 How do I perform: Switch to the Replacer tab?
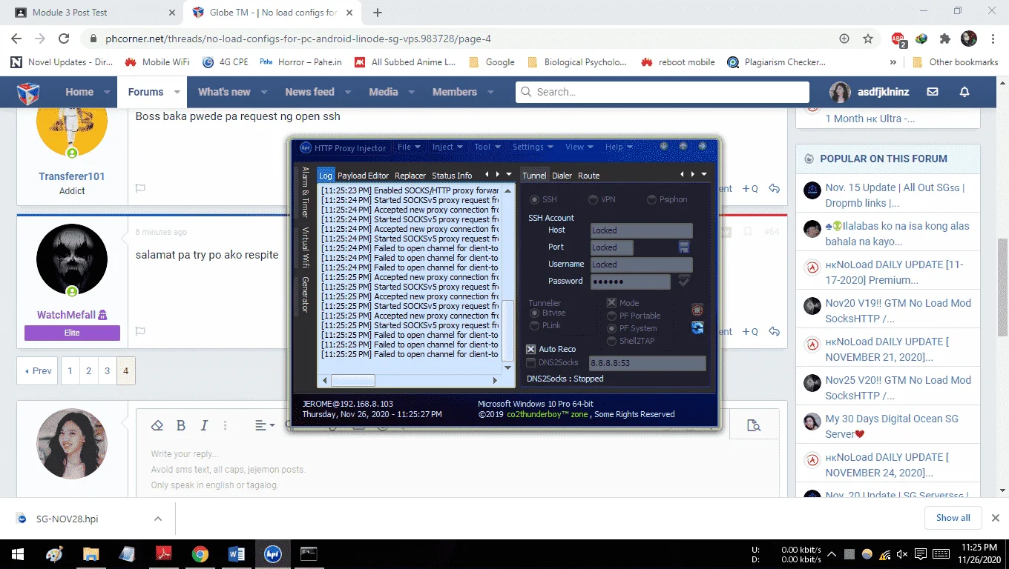tap(410, 176)
